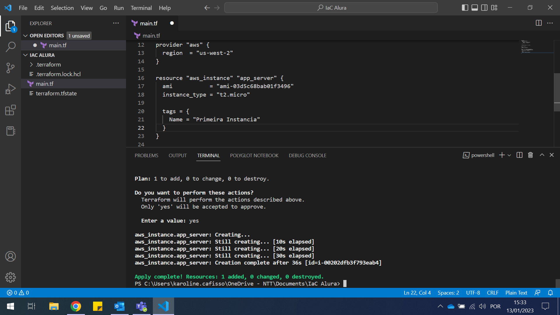Open Windows Start menu

tap(10, 306)
